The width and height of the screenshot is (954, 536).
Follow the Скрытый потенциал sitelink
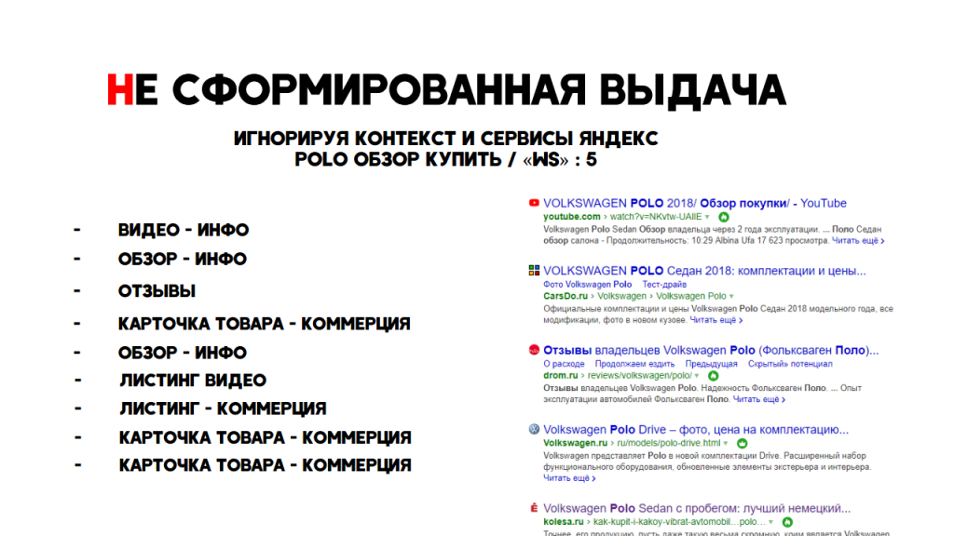[790, 364]
